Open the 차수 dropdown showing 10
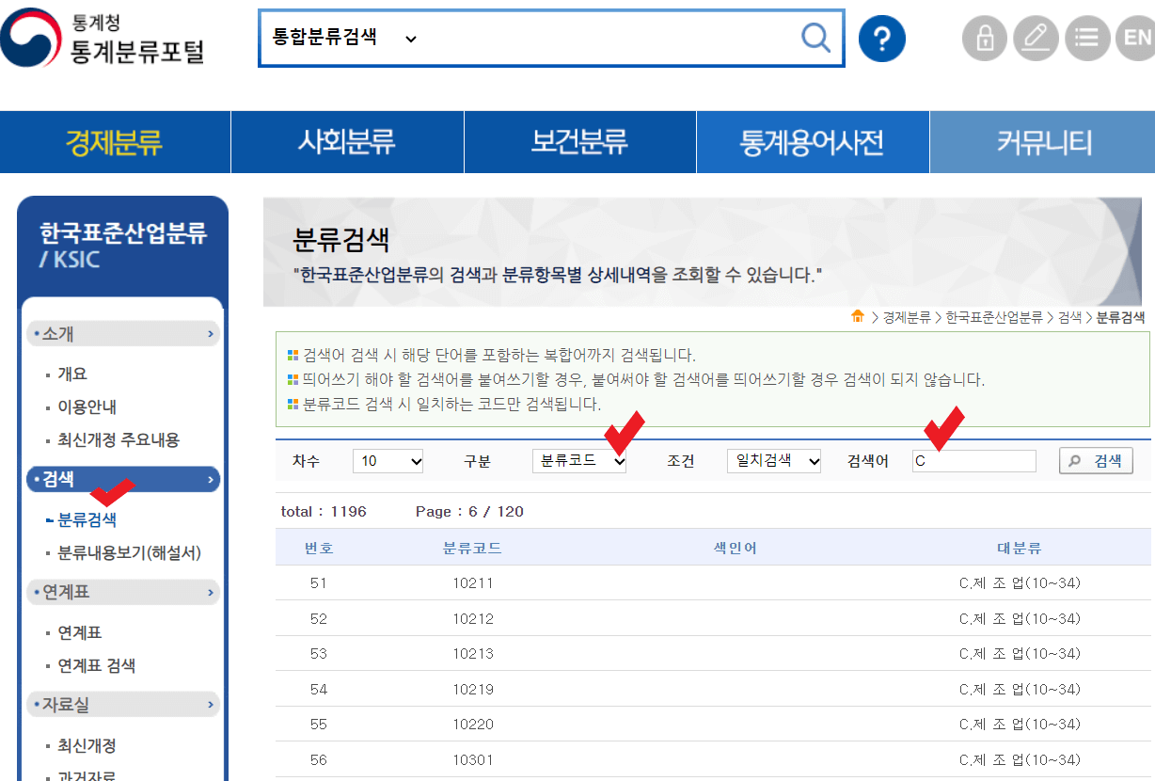The height and width of the screenshot is (781, 1155). coord(387,460)
